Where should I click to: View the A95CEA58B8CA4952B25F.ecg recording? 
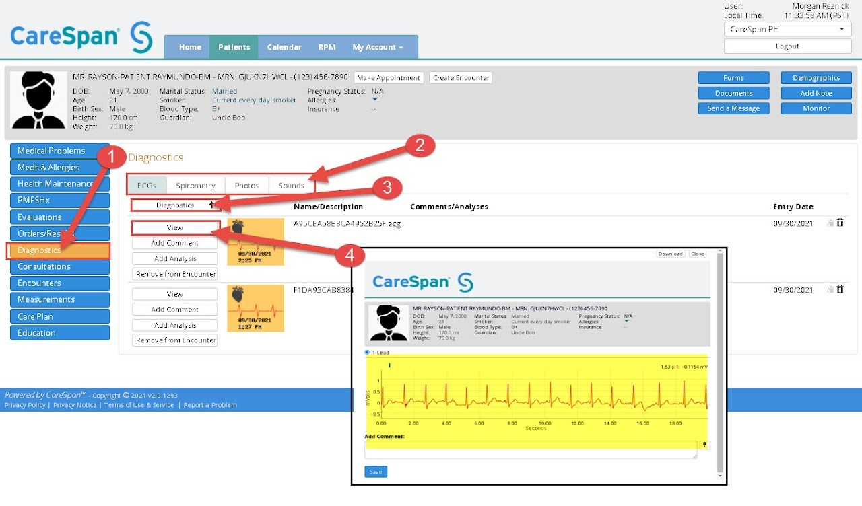(x=175, y=227)
